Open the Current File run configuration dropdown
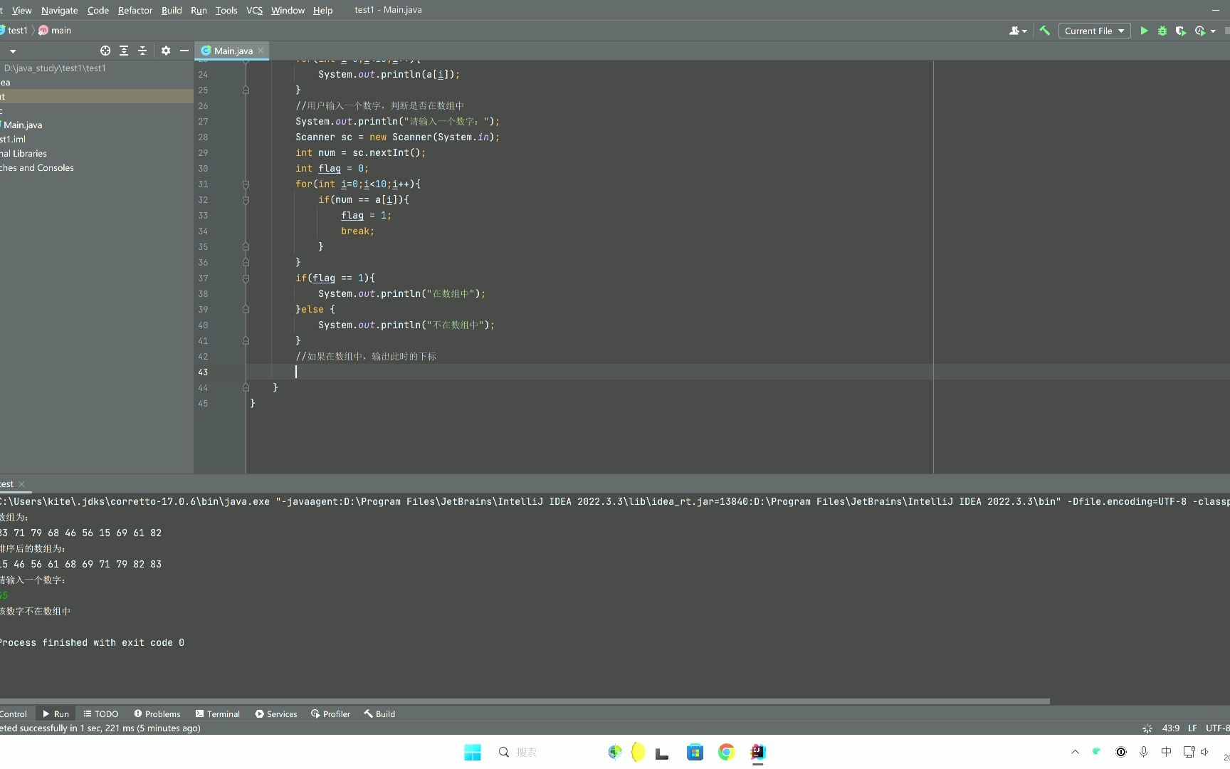Viewport: 1230px width, 769px height. 1094,31
